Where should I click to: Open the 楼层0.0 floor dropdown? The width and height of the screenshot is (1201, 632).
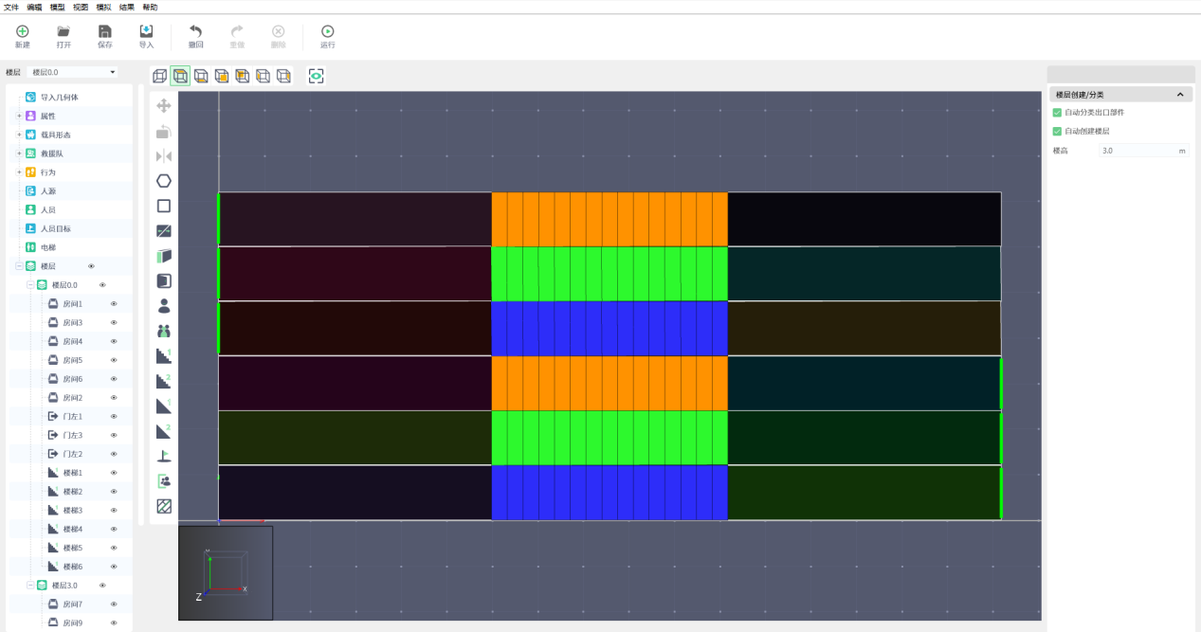pyautogui.click(x=73, y=72)
